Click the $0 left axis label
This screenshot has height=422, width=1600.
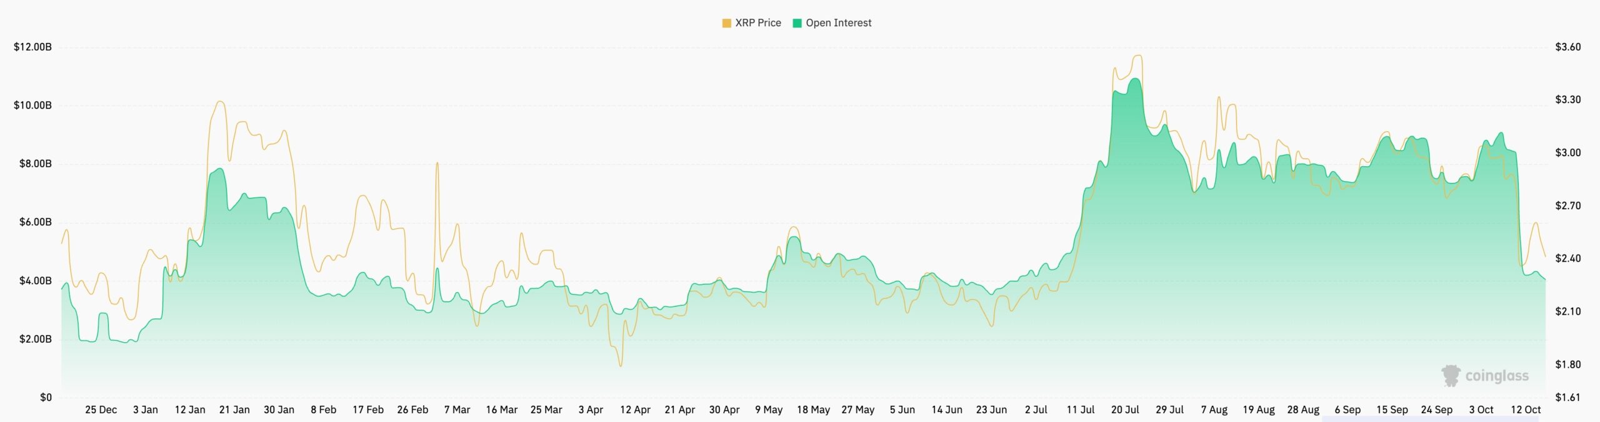point(46,398)
